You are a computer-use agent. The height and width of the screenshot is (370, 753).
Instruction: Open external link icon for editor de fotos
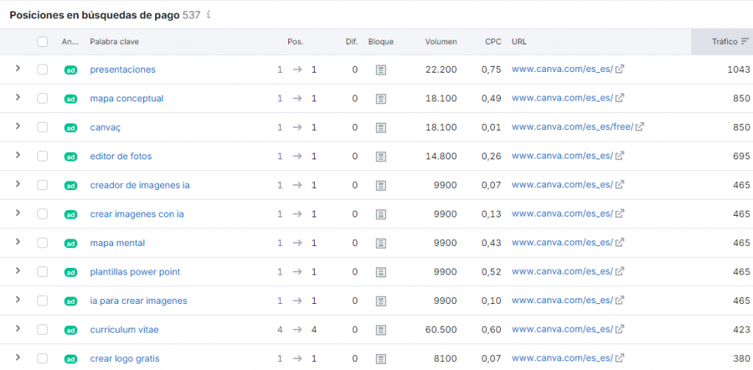(620, 156)
